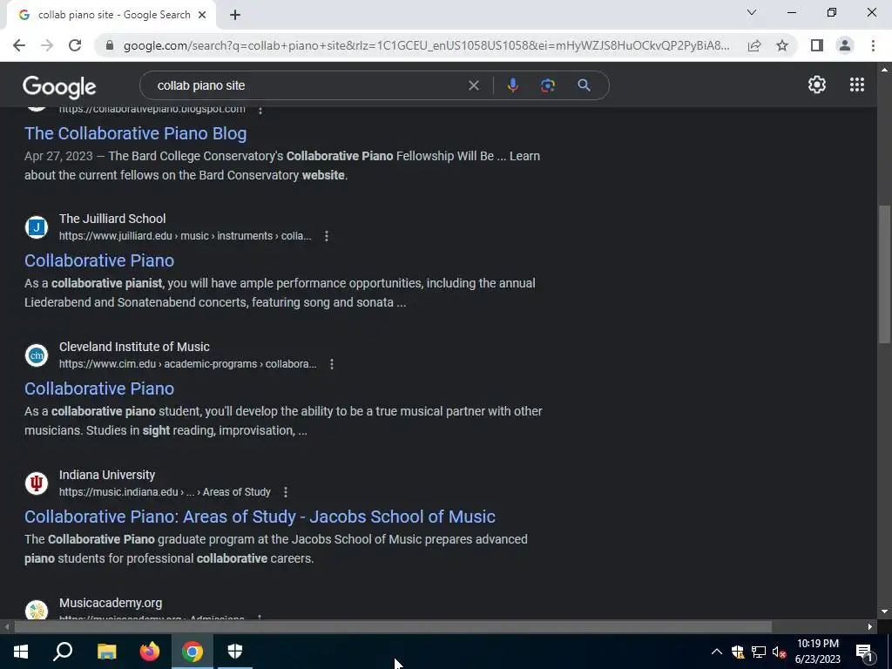The image size is (892, 669).
Task: Click Indiana University favicon
Action: point(37,483)
